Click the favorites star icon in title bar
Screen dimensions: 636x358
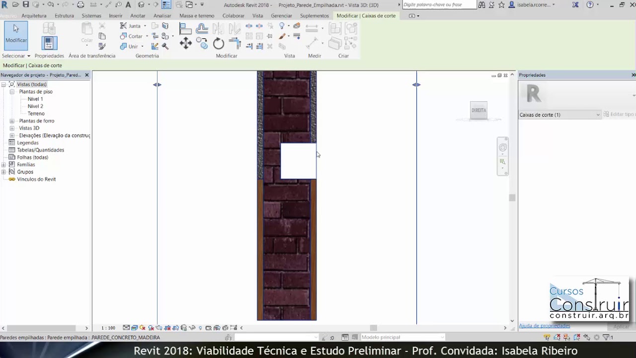pos(501,4)
